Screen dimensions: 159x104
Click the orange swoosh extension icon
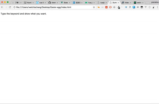click(99, 7)
